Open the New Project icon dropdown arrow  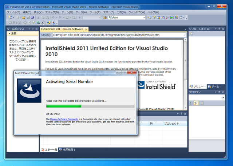[13, 18]
